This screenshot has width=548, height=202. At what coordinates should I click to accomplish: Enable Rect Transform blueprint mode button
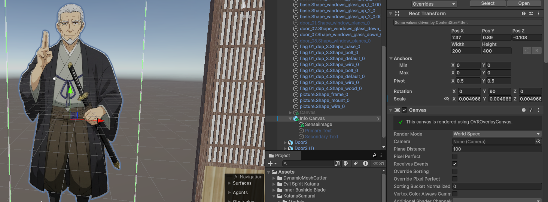(527, 50)
